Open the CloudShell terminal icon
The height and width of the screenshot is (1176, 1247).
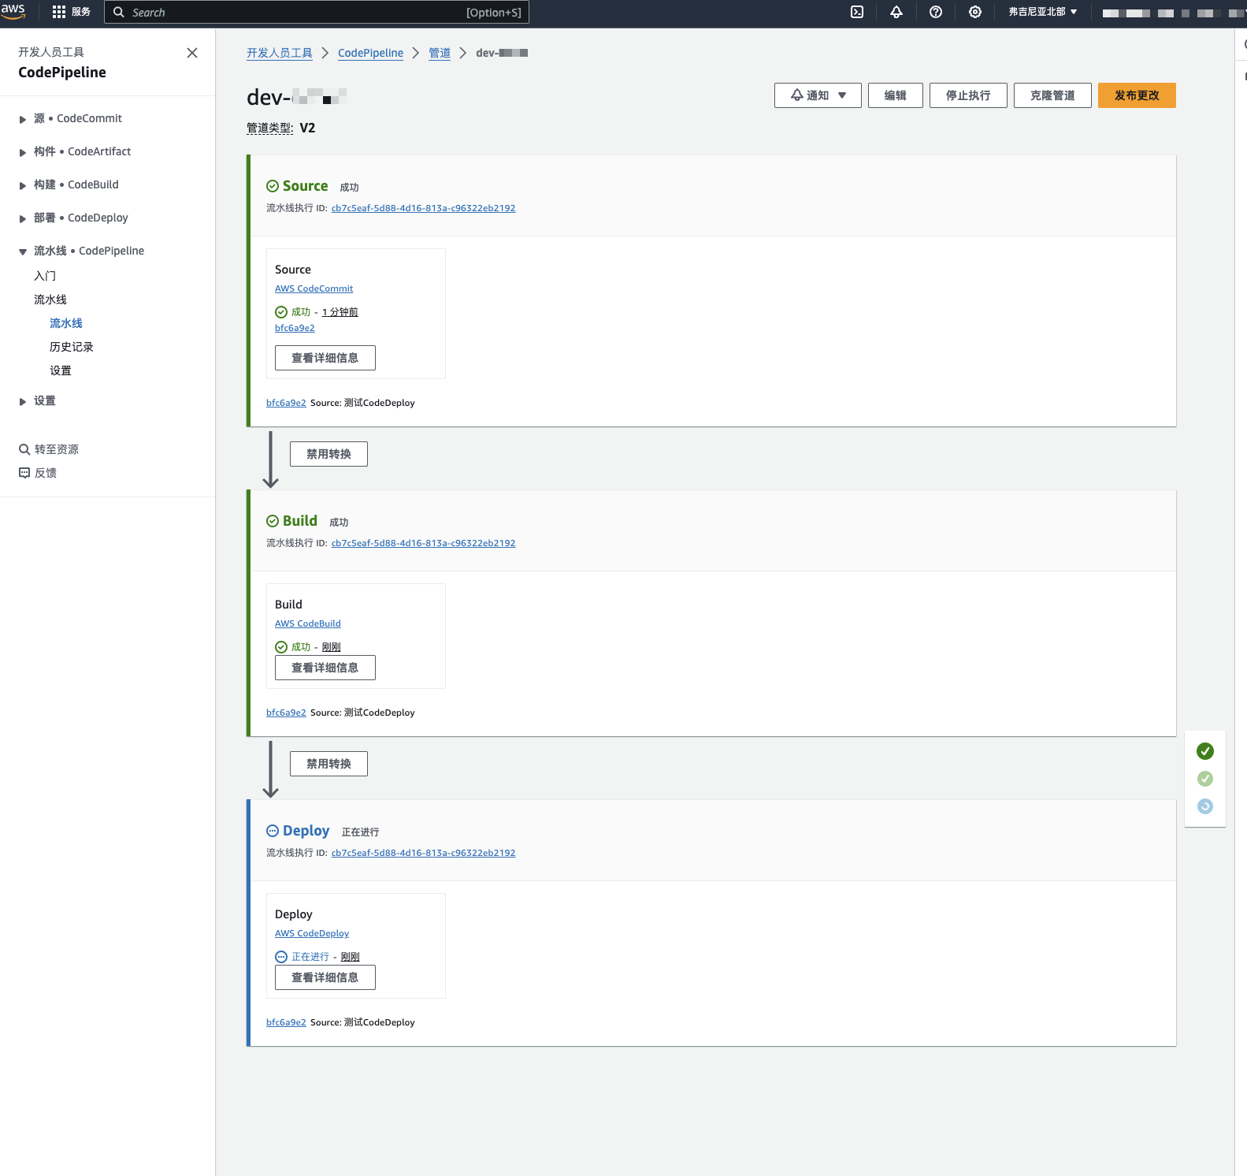pos(857,12)
